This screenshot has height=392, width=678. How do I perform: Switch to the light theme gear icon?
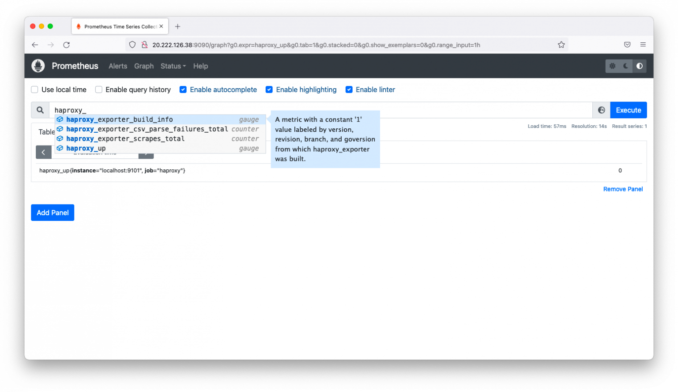(x=612, y=66)
